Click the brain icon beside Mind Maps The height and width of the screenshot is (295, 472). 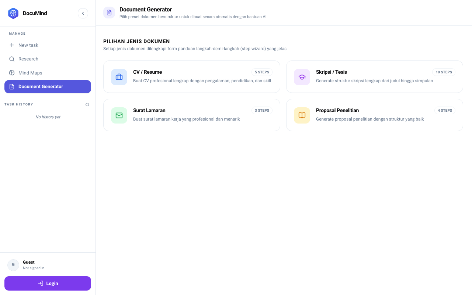pos(12,73)
